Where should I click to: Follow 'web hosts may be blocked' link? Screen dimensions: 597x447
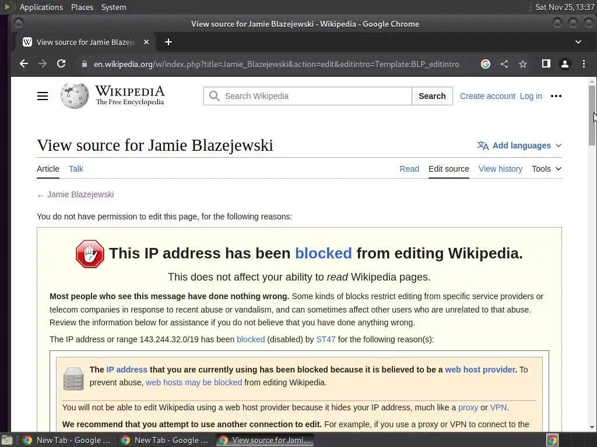[194, 382]
